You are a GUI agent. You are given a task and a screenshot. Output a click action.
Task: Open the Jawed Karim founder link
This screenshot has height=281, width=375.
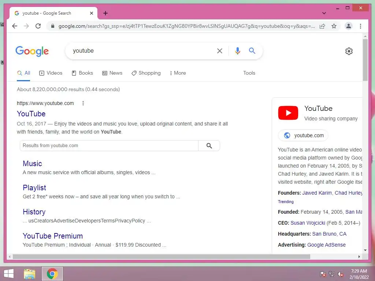point(317,193)
